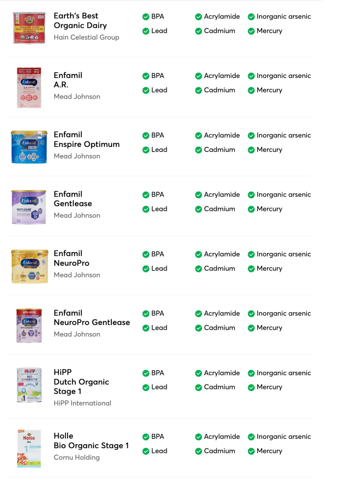Click the HiPP International manufacturer label

[x=82, y=403]
